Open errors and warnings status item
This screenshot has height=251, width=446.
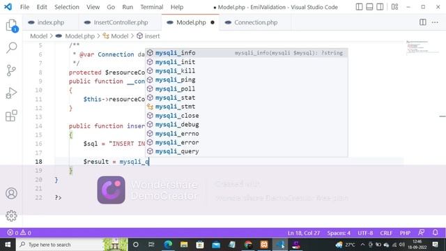19,233
